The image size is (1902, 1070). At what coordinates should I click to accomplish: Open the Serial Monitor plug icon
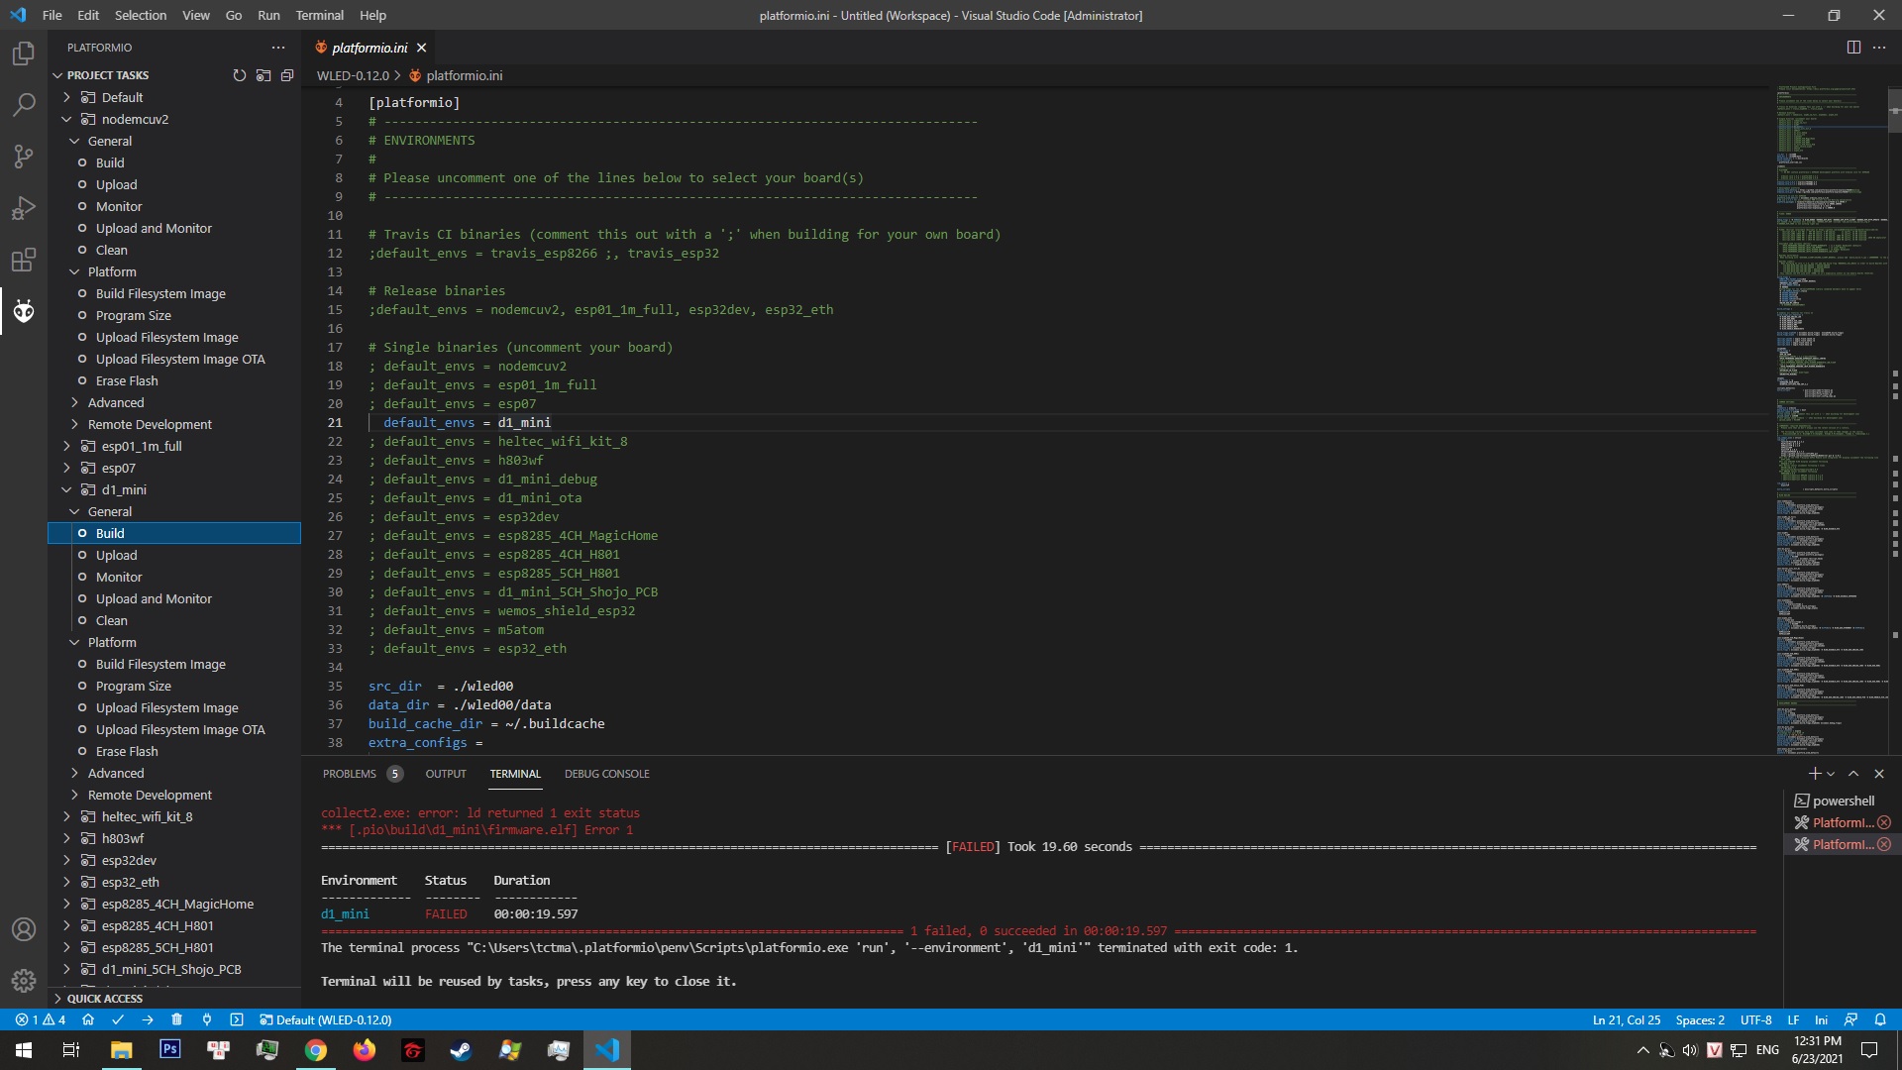pyautogui.click(x=207, y=1019)
